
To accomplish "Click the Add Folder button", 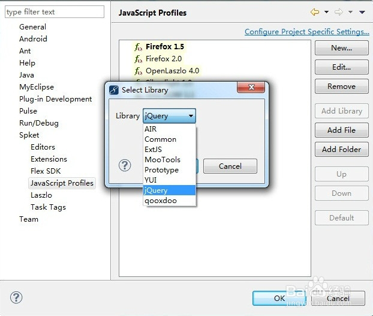I will point(342,150).
